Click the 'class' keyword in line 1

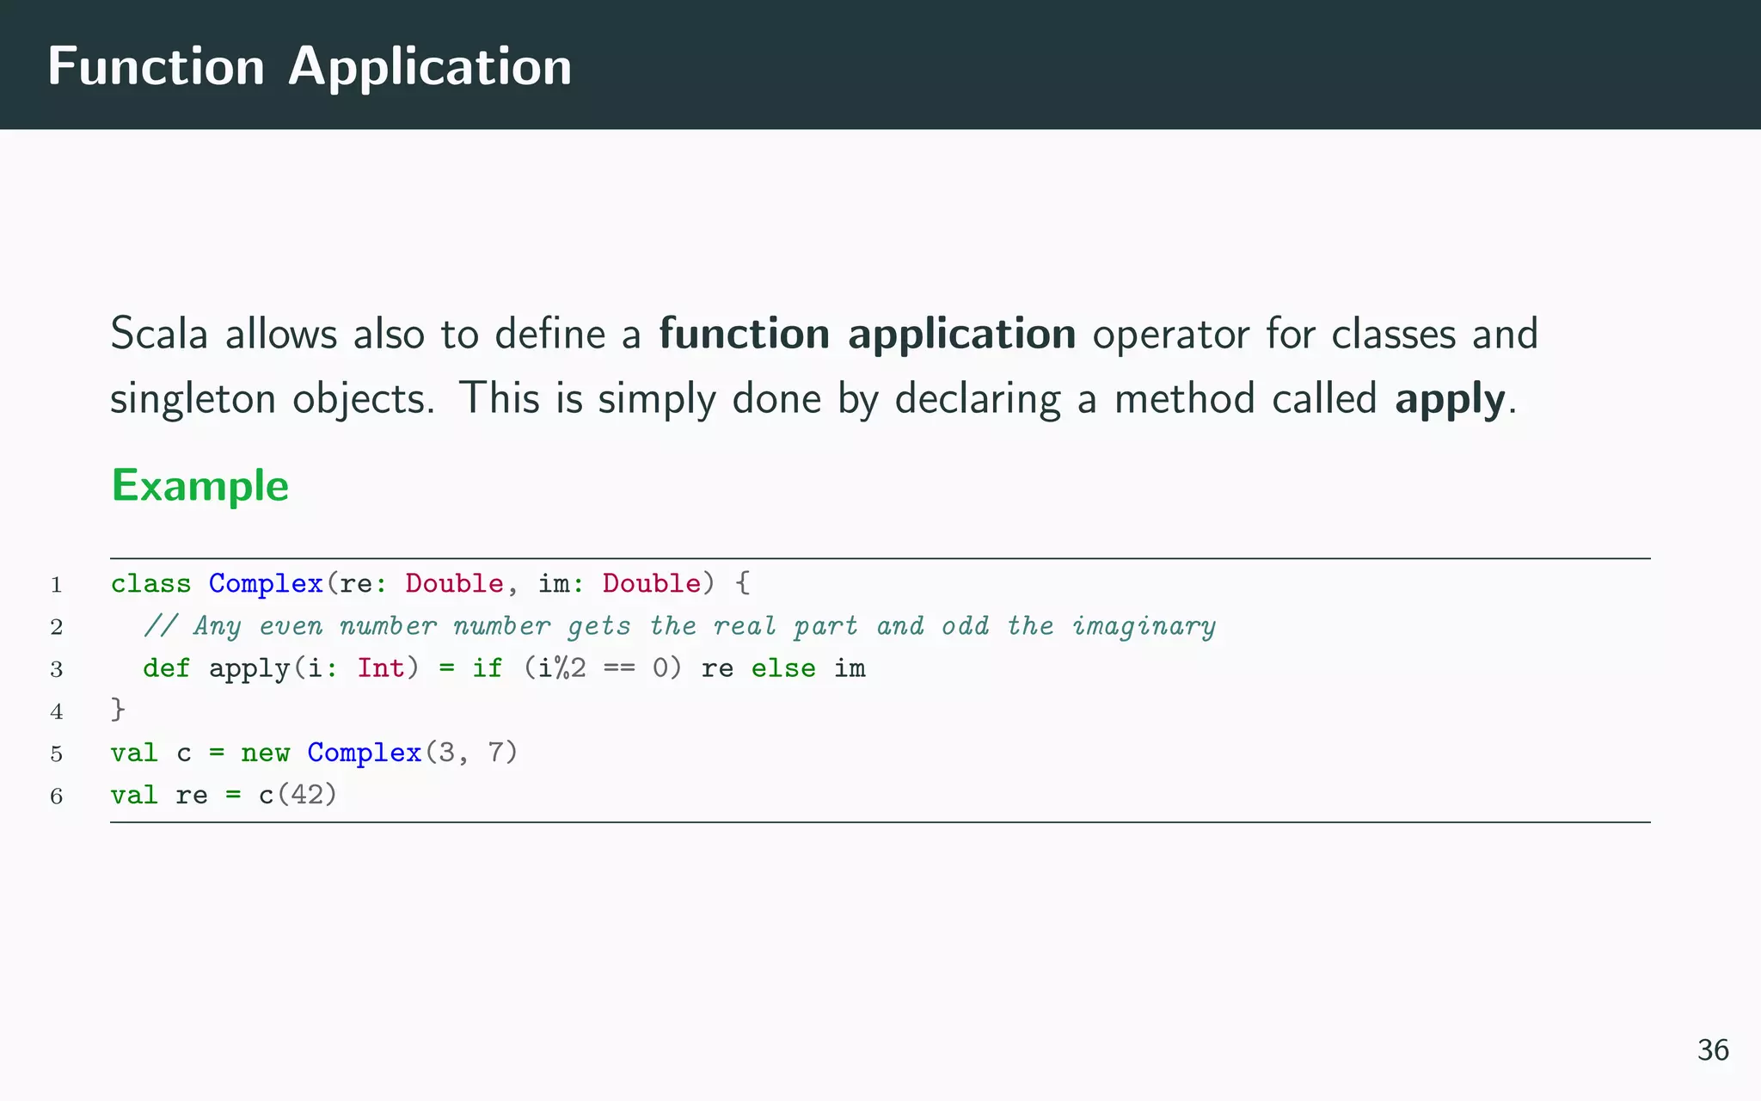click(150, 583)
